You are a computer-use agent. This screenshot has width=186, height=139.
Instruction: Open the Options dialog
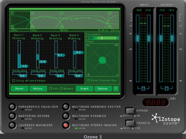103,88
